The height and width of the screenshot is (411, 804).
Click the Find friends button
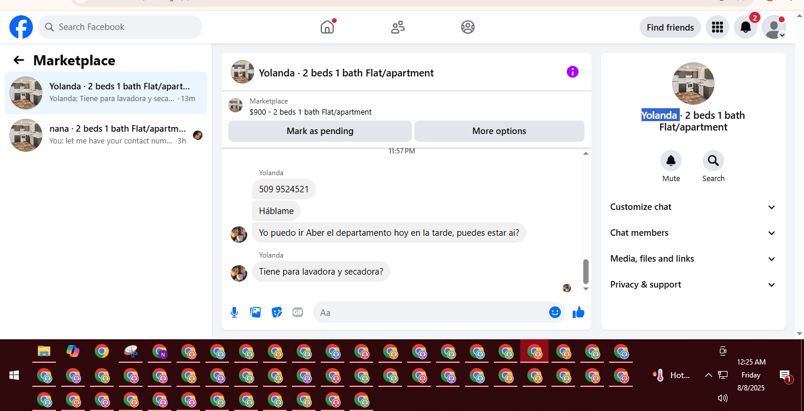pyautogui.click(x=670, y=27)
